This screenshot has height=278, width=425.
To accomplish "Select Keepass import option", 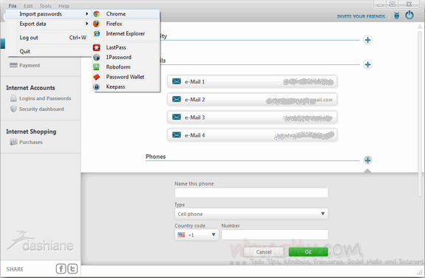I will coord(126,87).
